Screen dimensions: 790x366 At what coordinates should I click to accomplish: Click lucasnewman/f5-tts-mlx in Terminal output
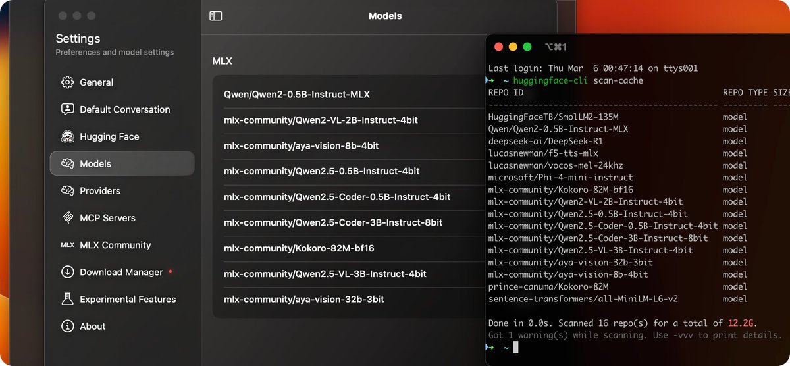(x=543, y=153)
